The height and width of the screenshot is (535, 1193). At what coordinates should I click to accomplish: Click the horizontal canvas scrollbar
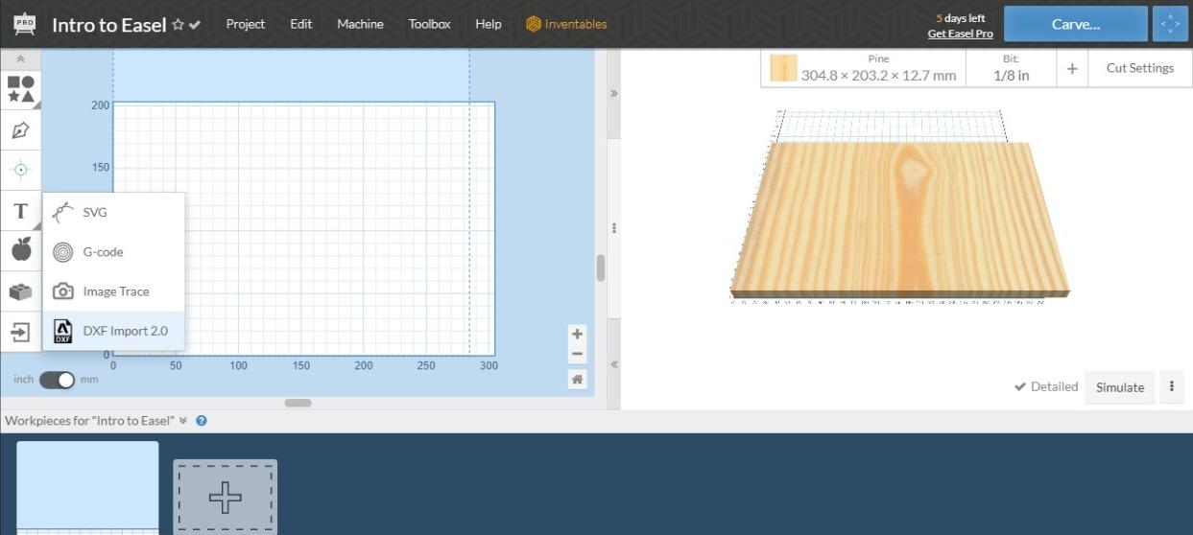(x=298, y=403)
